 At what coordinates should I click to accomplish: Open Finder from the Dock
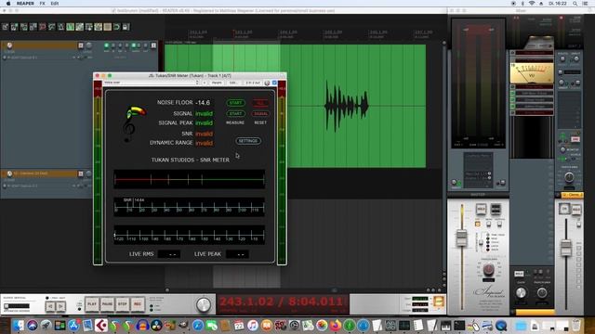click(x=19, y=326)
